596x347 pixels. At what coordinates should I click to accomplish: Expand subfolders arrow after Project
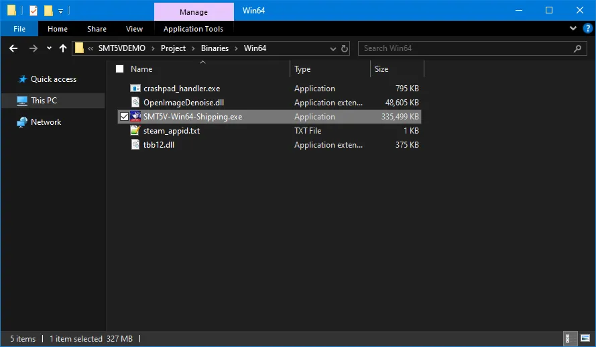(x=193, y=49)
